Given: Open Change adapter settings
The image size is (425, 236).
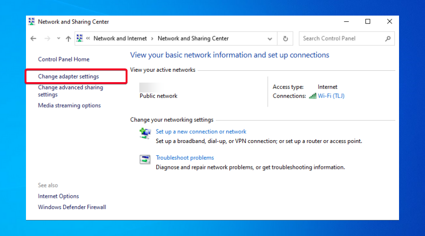Looking at the screenshot, I should 68,76.
